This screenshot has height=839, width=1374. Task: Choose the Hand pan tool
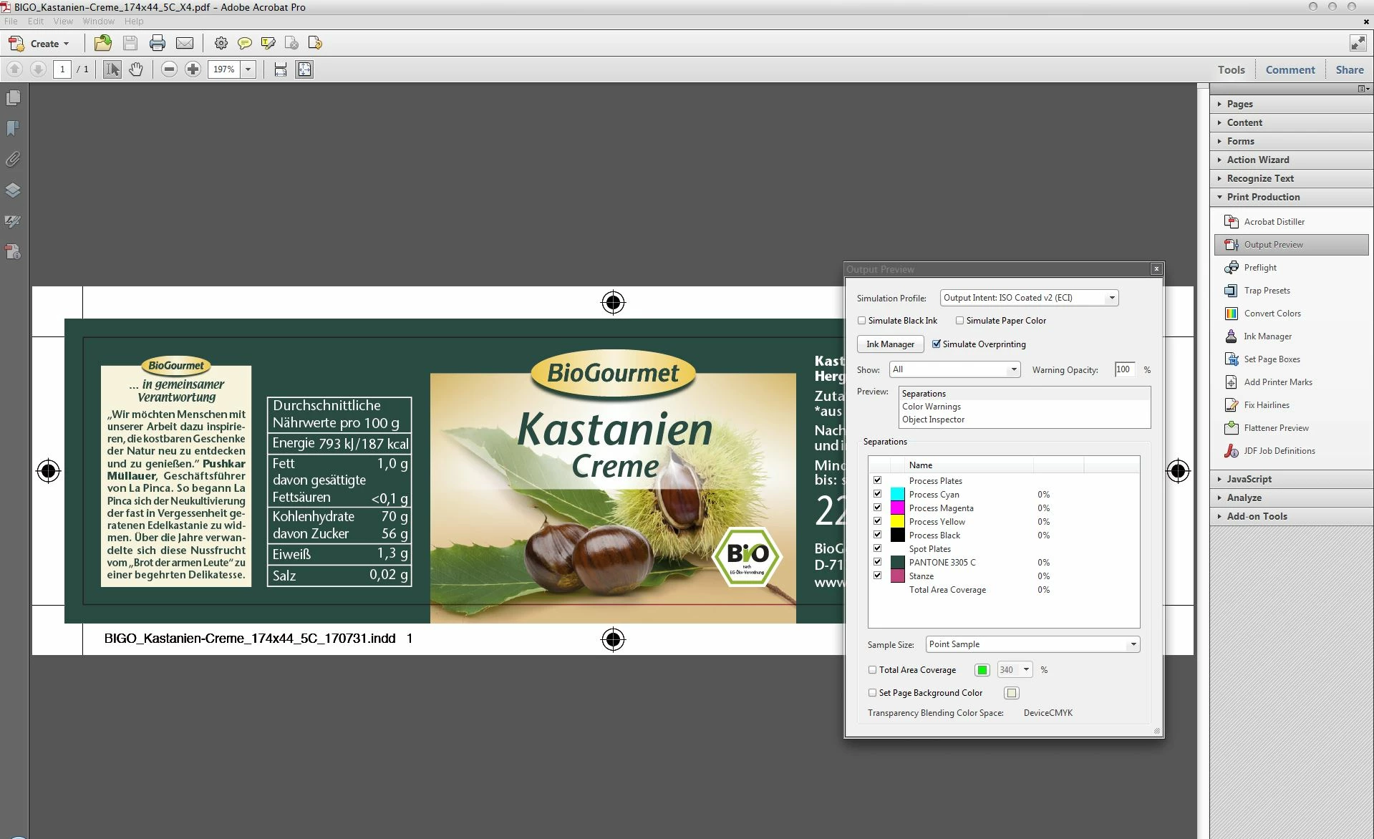point(136,69)
